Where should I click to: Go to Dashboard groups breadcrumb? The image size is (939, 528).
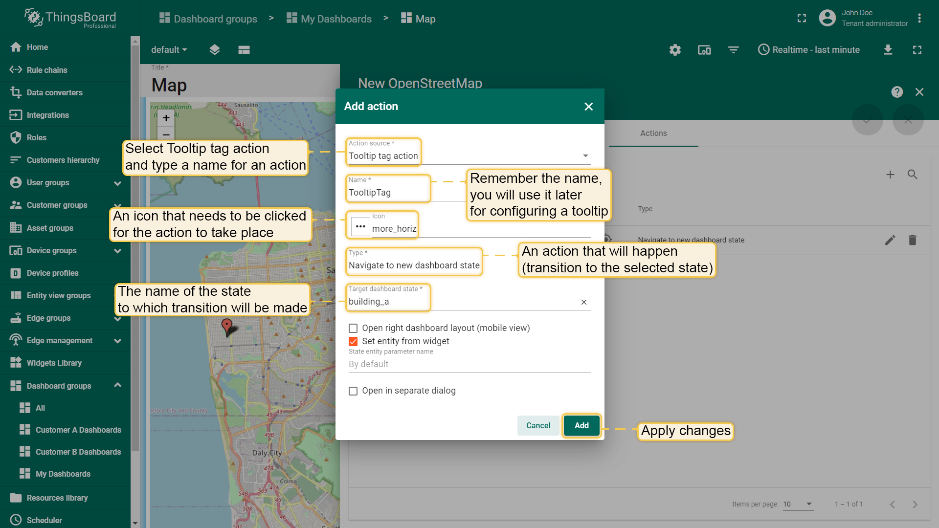point(208,19)
